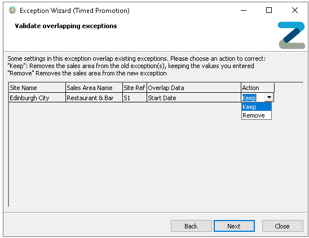
Task: Click the Close button at bottom
Action: pyautogui.click(x=282, y=226)
